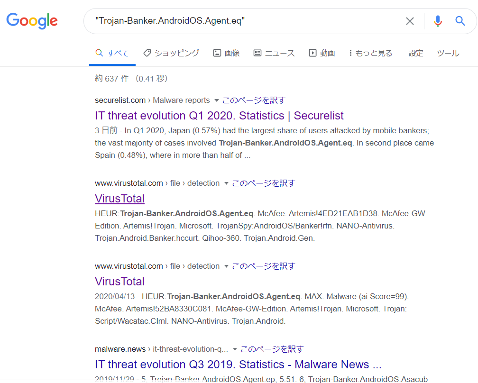Open IT threat evolution Q3 2019 result
This screenshot has height=383, width=478.
(238, 365)
